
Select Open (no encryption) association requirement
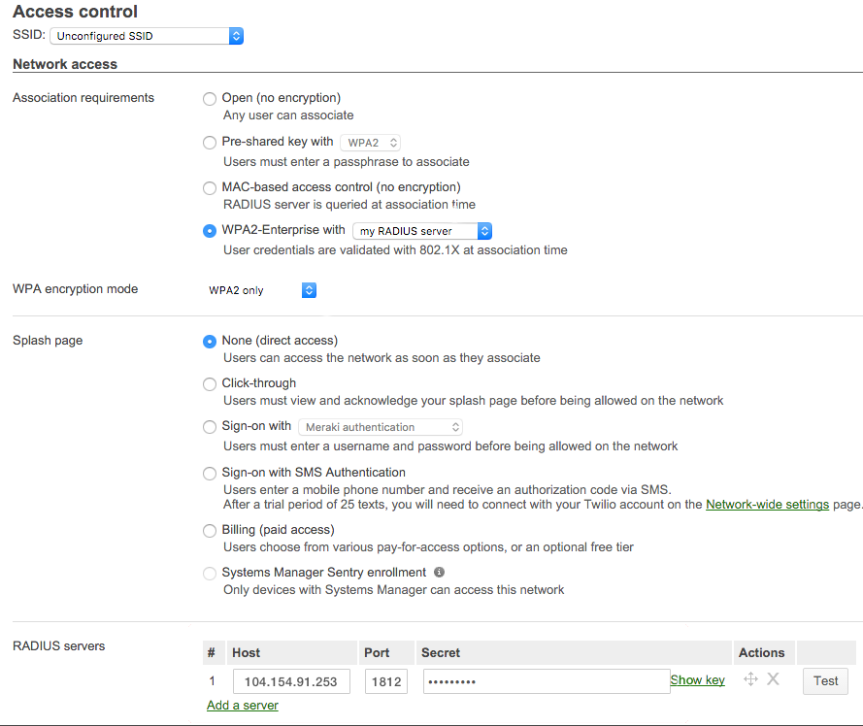[209, 98]
